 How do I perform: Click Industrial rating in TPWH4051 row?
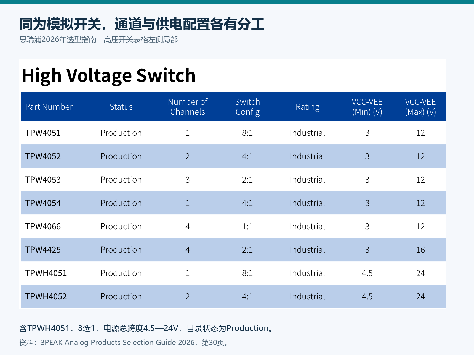[x=308, y=273]
